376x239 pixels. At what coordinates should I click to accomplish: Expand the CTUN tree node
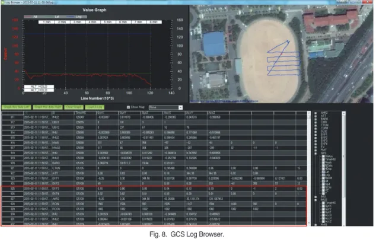316,126
